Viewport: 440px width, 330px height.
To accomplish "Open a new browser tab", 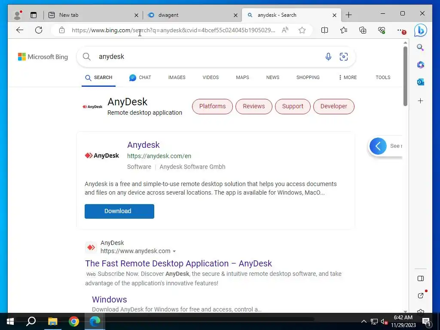I will [x=348, y=15].
